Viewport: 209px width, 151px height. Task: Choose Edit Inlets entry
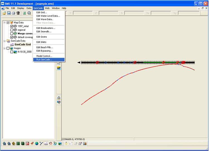pos(49,42)
